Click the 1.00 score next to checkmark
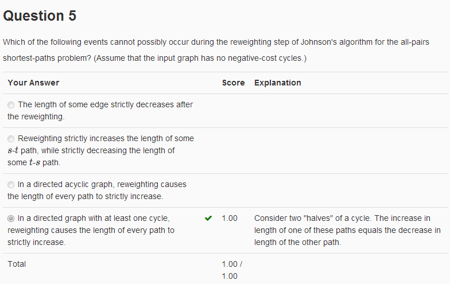450x284 pixels. coord(230,218)
